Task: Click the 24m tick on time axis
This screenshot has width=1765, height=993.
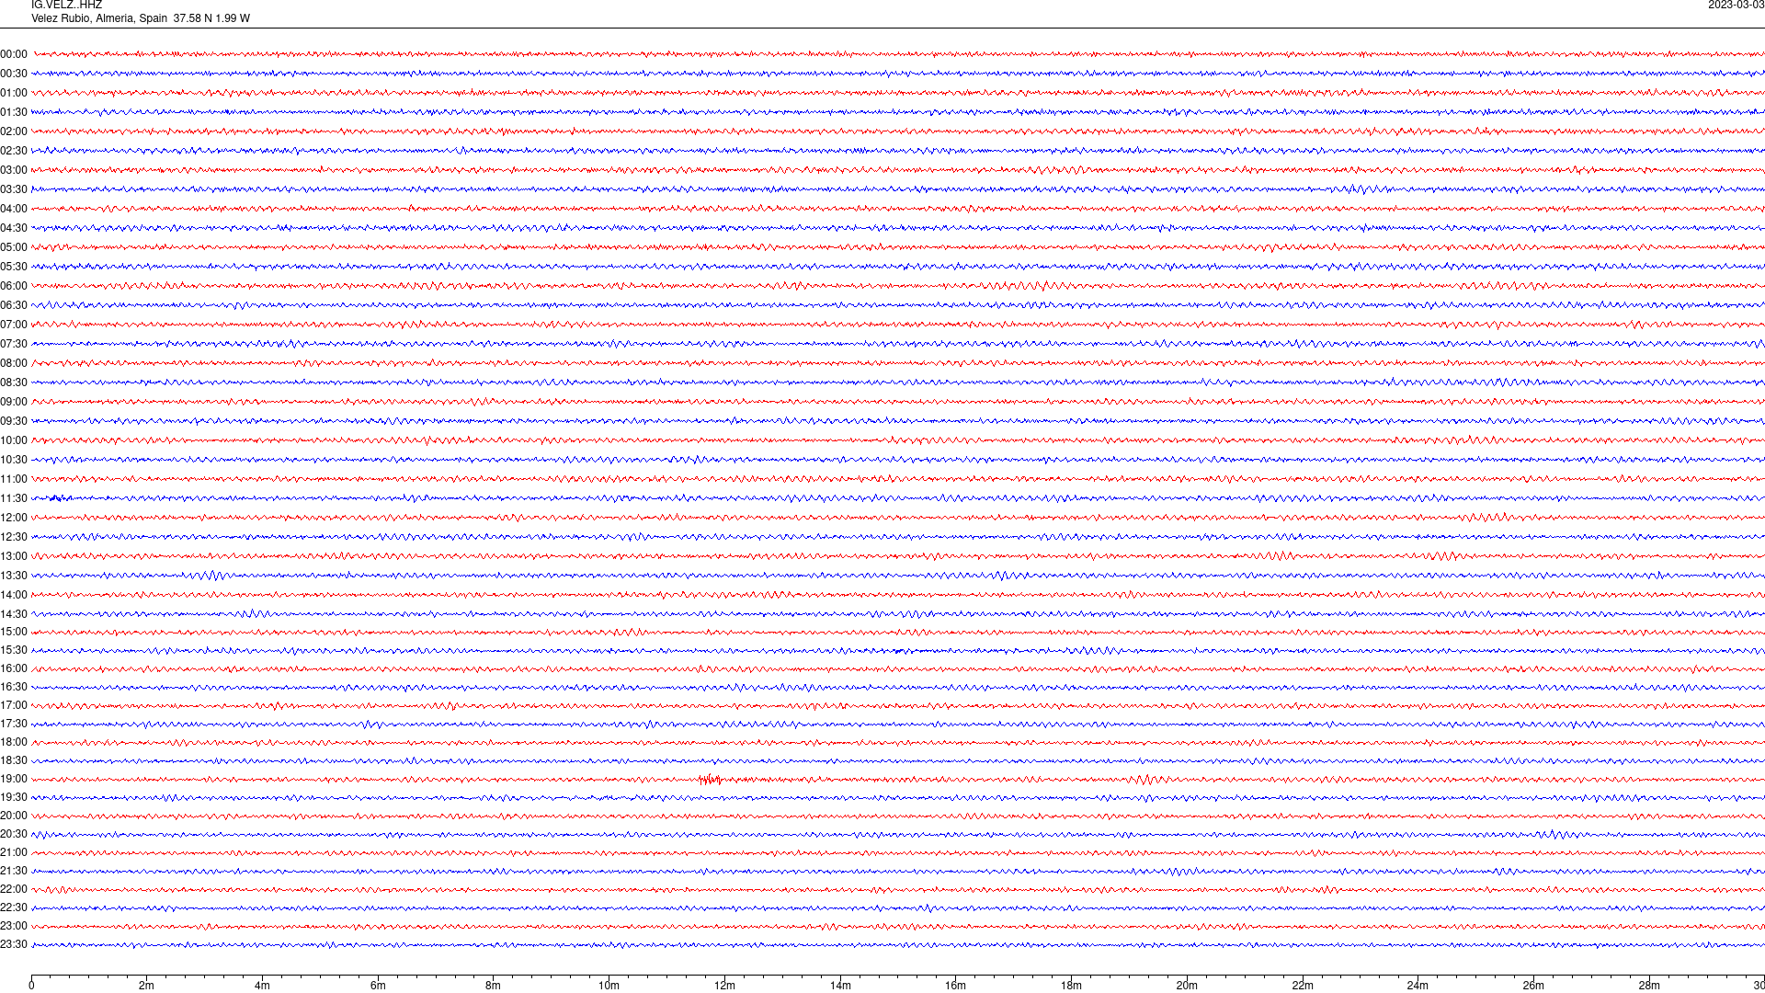Action: [1418, 986]
